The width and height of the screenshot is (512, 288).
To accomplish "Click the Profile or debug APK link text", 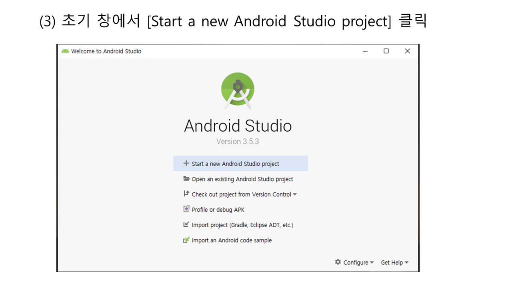I will 218,210.
